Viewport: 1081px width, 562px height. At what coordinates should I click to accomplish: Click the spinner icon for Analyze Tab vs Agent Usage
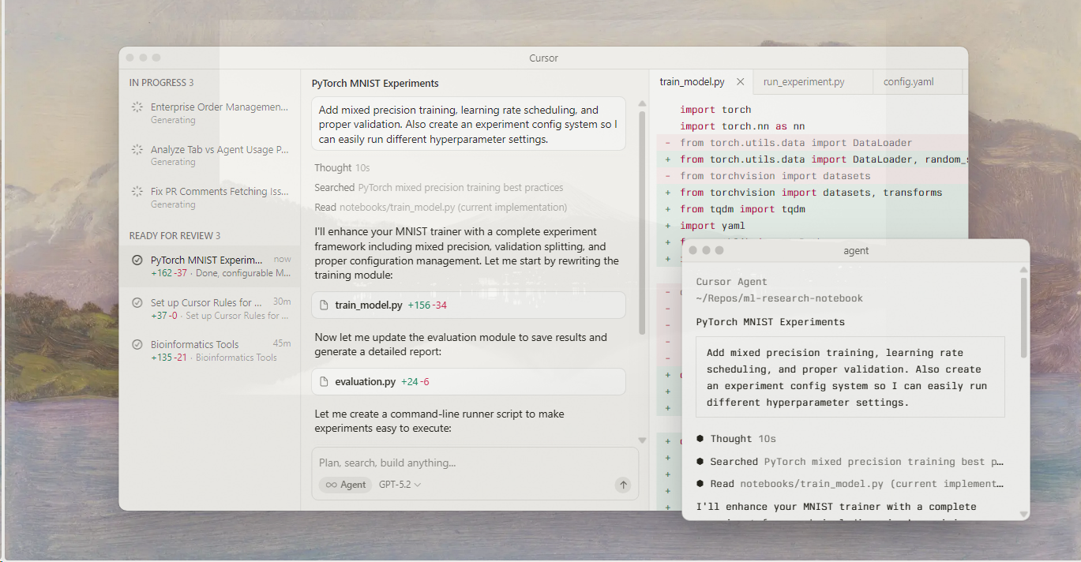[137, 150]
